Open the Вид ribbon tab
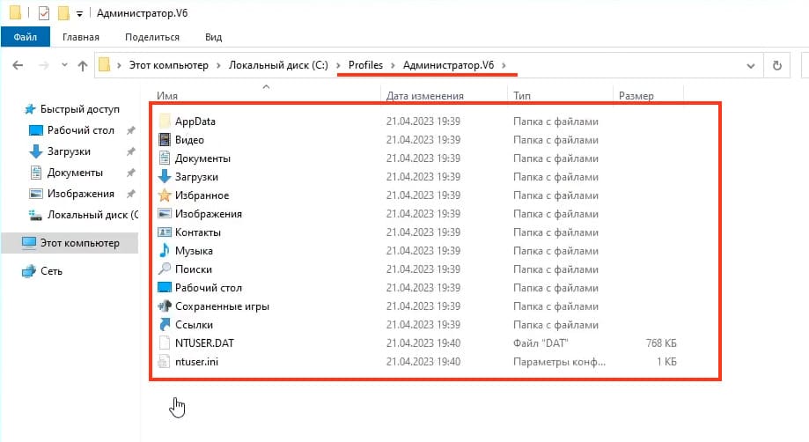Screen dimensions: 809x442 (x=213, y=37)
